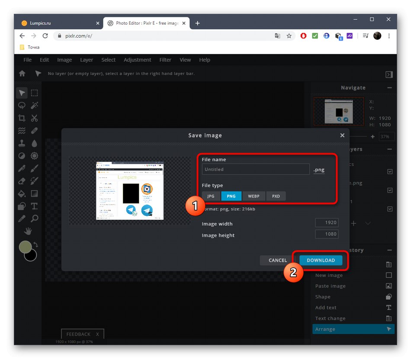Viewport: 411px width, 359px height.
Task: Select the Marquee selection tool
Action: click(x=34, y=93)
